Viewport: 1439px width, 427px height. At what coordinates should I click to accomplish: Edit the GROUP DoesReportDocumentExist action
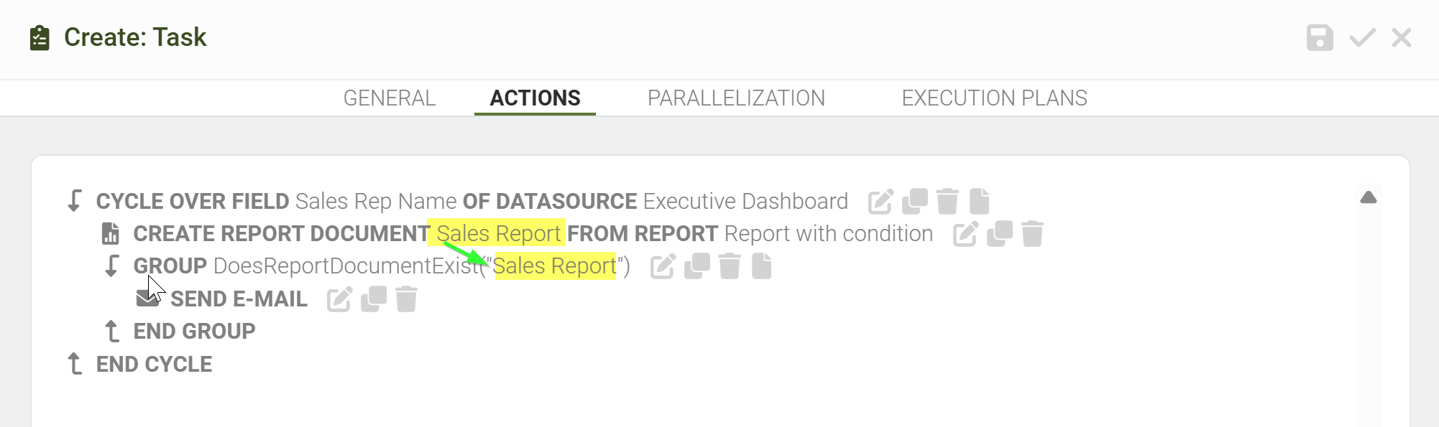pos(663,266)
